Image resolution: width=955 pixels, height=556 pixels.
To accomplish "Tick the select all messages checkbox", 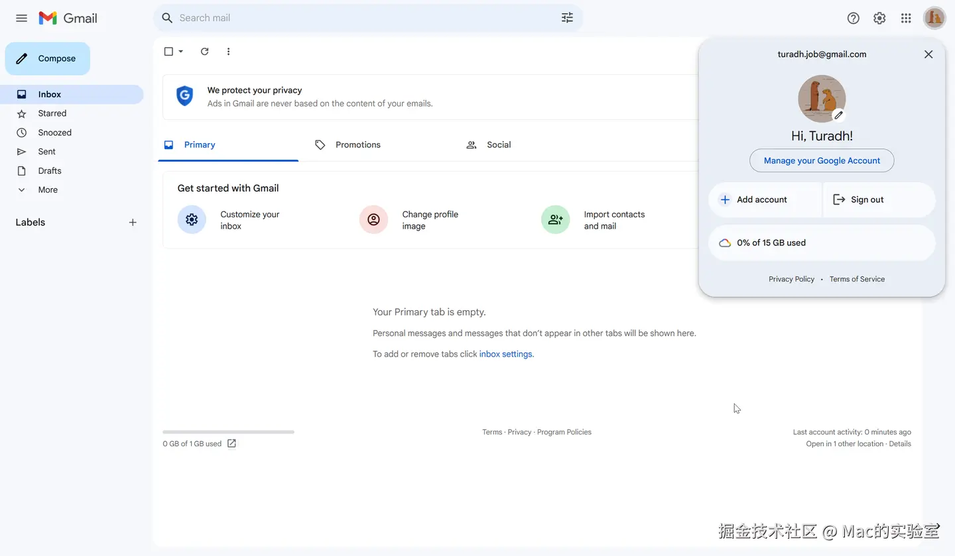I will pos(168,52).
